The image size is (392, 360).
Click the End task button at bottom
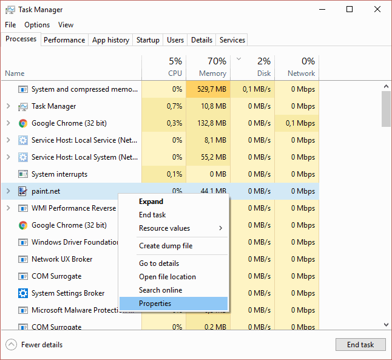[360, 345]
